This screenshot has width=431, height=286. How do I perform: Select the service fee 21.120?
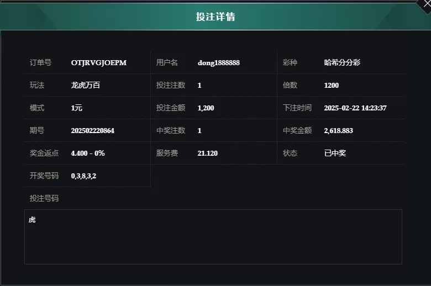coord(207,153)
